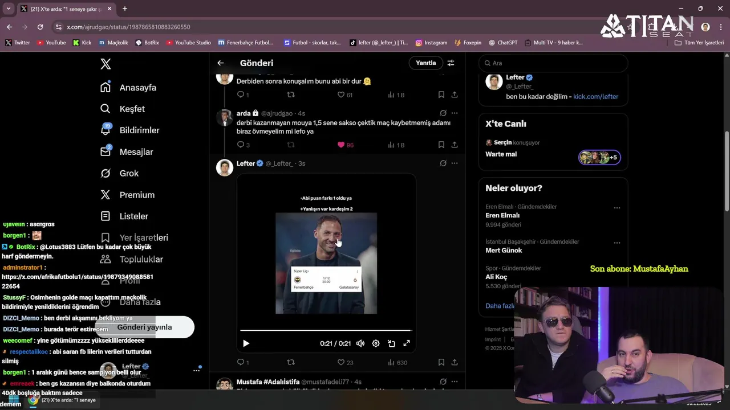The width and height of the screenshot is (730, 410).
Task: Like the tweet with 61 likes
Action: click(x=345, y=95)
